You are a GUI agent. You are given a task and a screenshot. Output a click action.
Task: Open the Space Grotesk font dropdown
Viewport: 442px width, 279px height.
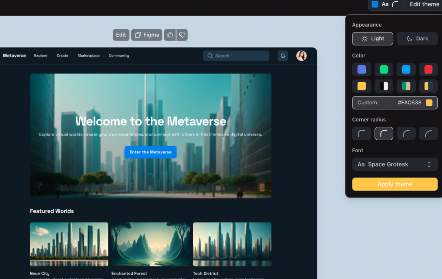click(x=395, y=164)
